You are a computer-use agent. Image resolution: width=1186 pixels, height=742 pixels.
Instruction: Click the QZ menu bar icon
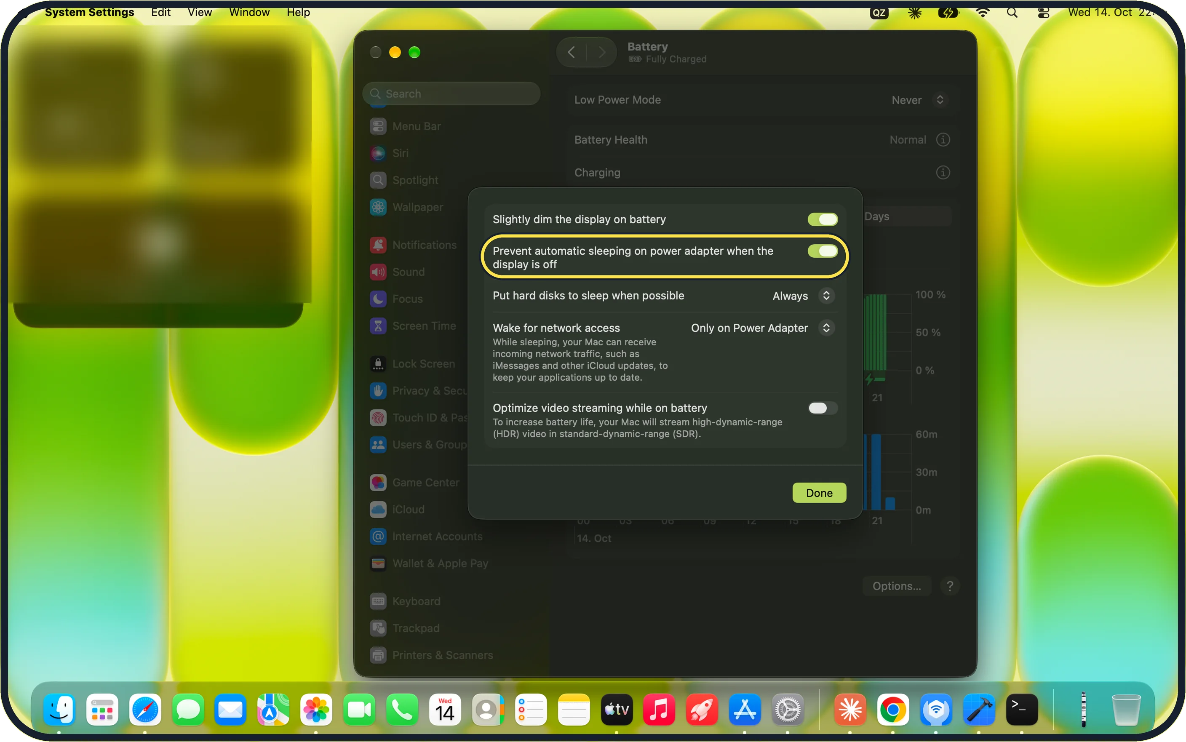tap(879, 13)
